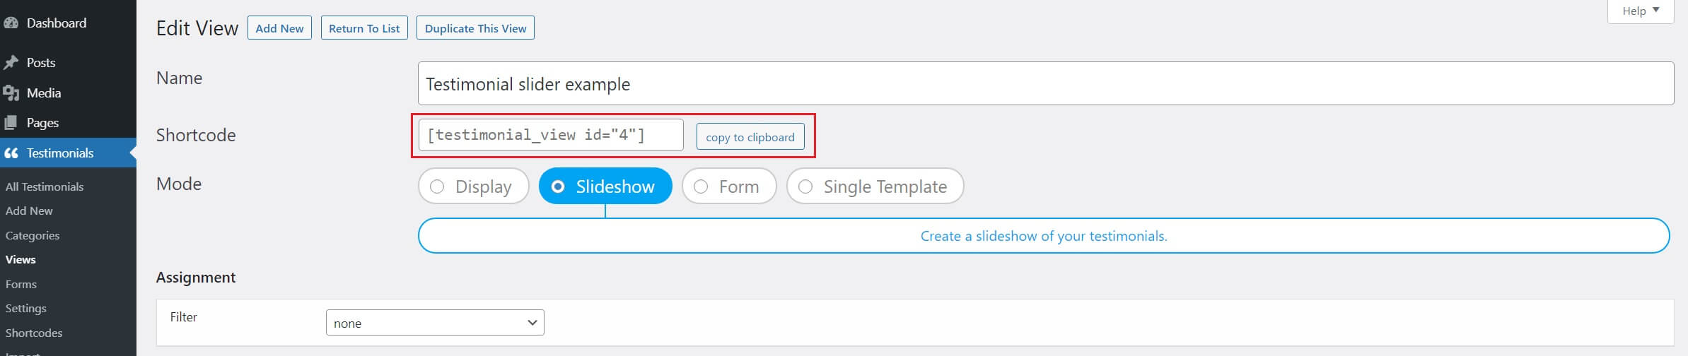This screenshot has width=1688, height=356.
Task: Click the Dashboard gauge icon
Action: coord(11,23)
